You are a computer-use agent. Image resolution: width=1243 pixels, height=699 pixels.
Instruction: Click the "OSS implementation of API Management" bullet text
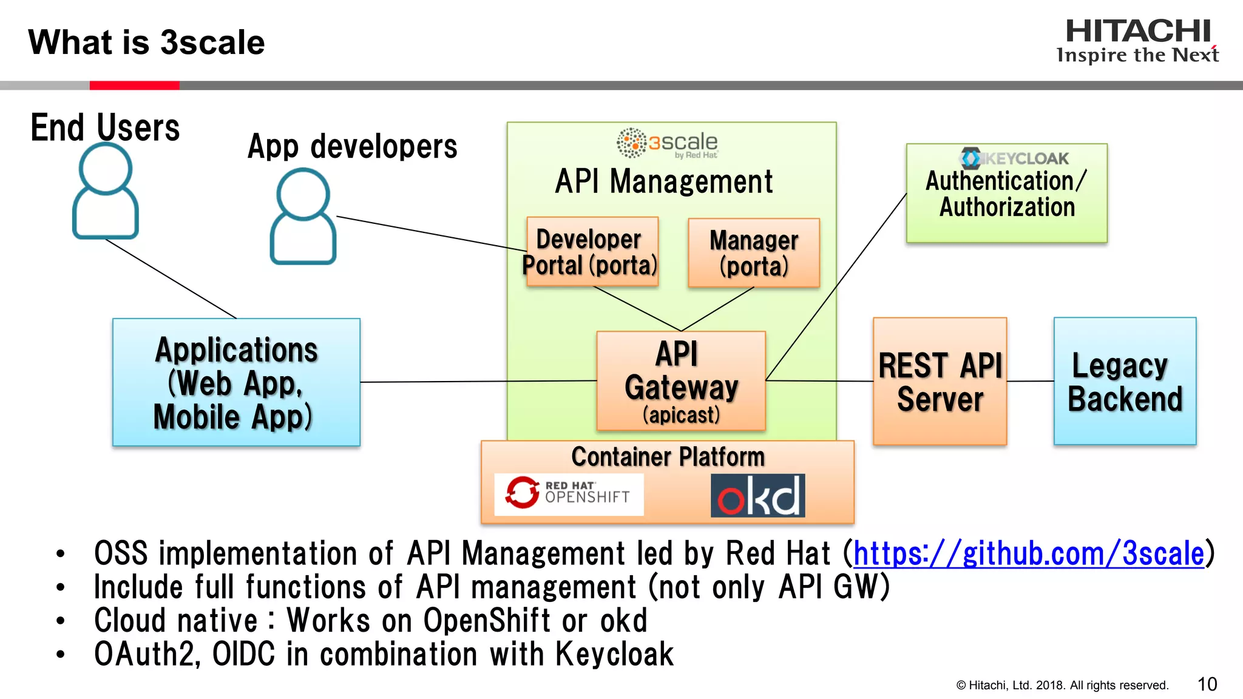654,553
